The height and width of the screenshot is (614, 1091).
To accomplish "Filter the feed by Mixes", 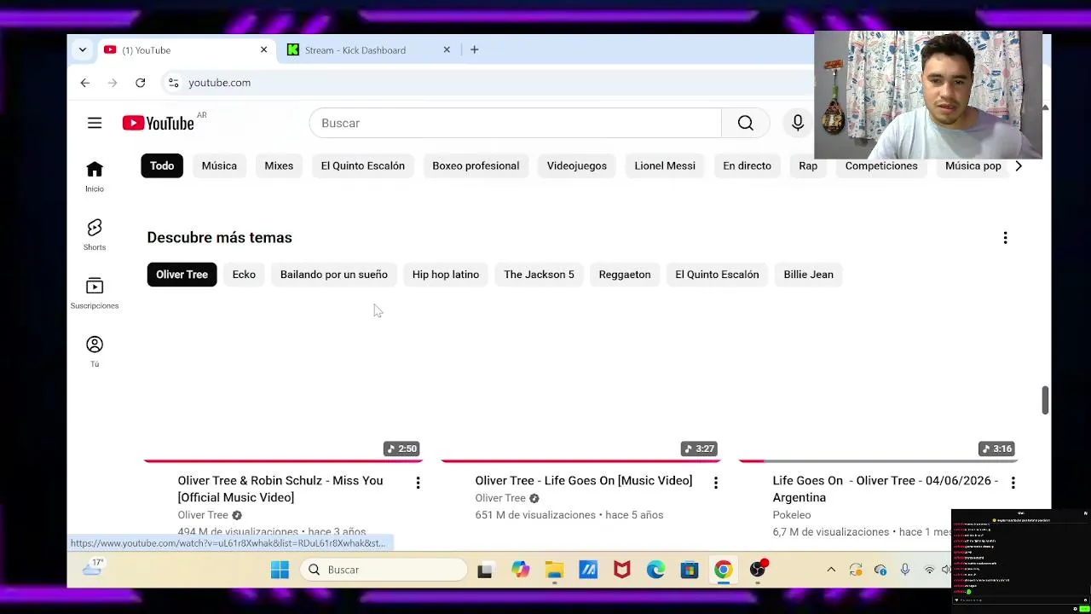I will [x=279, y=166].
